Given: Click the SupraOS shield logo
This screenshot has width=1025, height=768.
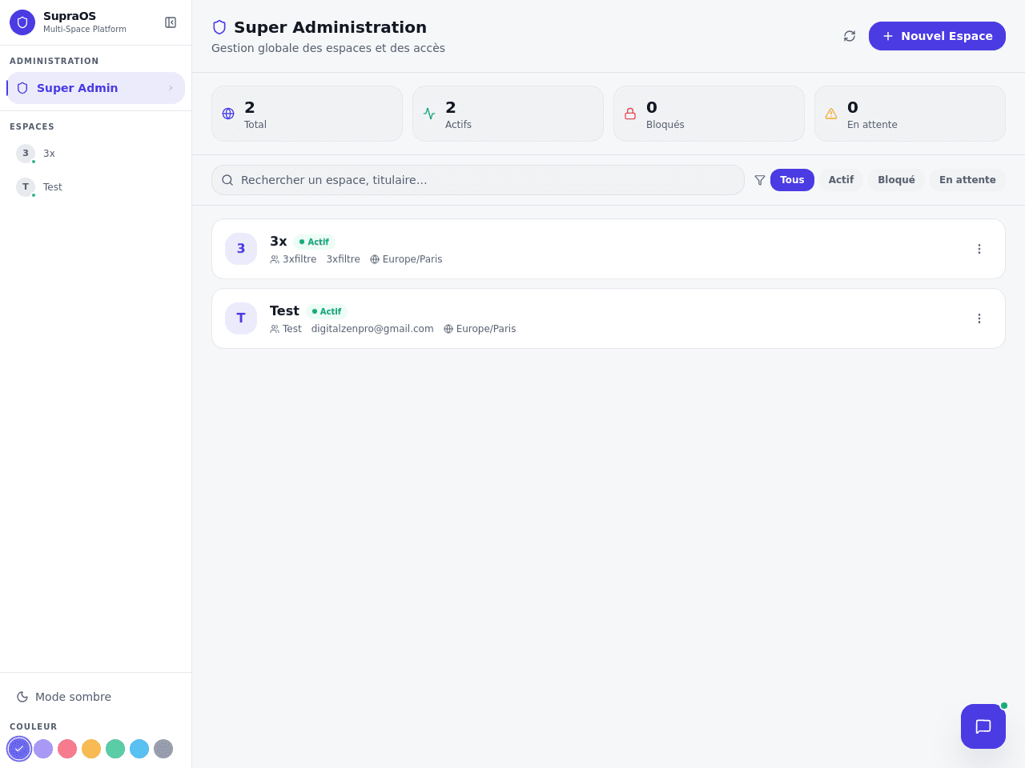Looking at the screenshot, I should pyautogui.click(x=22, y=22).
